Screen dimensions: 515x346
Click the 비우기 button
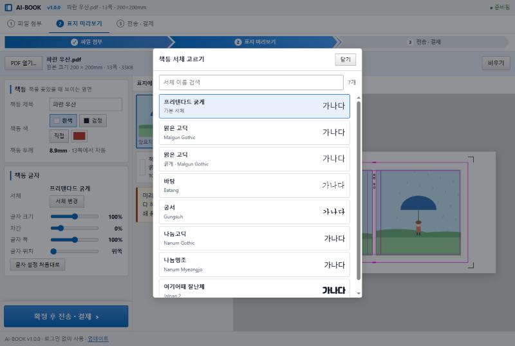pos(496,62)
